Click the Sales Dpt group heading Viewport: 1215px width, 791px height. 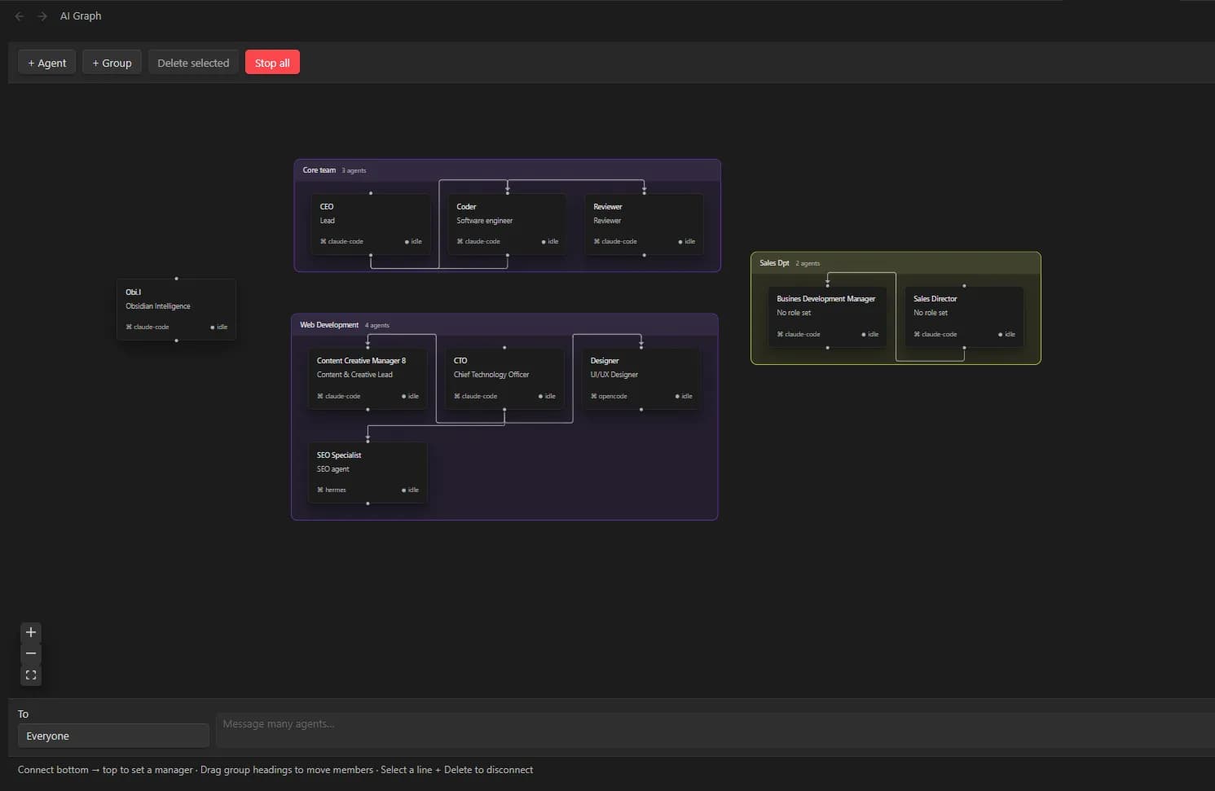pos(774,263)
